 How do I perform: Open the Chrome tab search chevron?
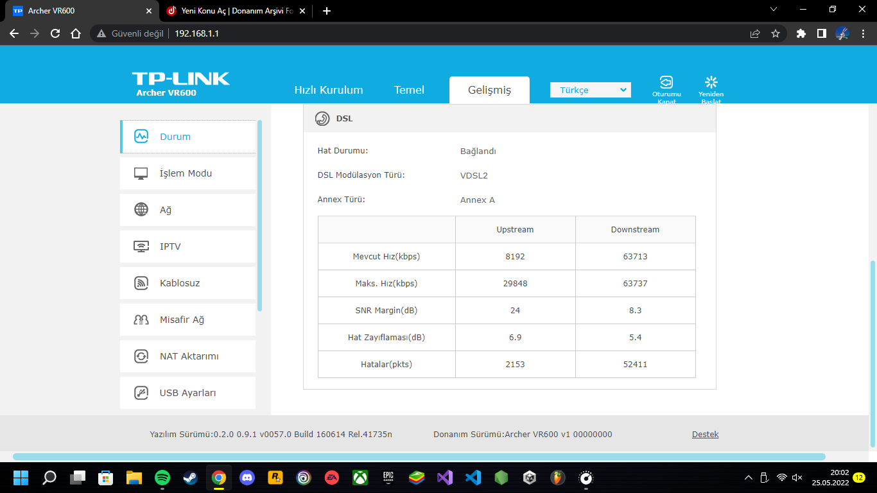click(x=774, y=10)
